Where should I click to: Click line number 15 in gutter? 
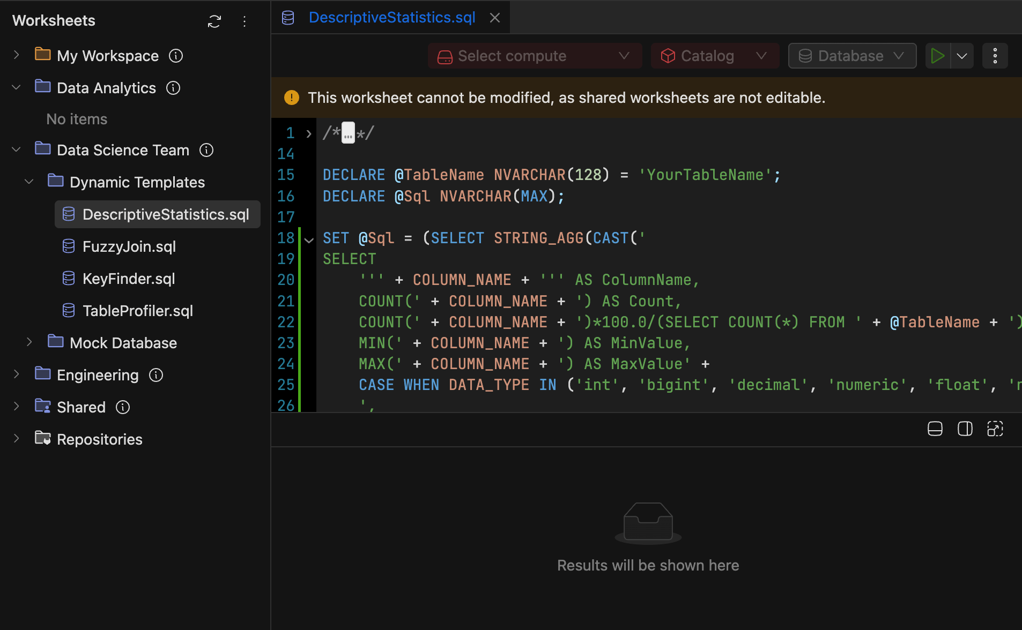(286, 175)
